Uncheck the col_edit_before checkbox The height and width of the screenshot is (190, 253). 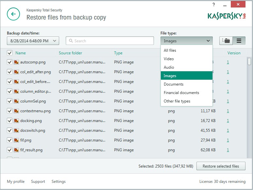coord(10,82)
